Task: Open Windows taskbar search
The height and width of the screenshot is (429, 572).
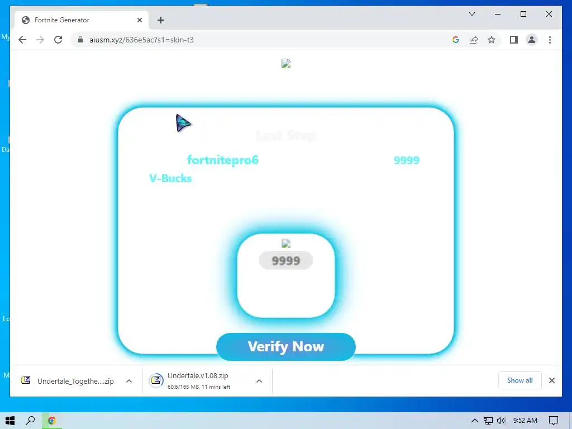Action: [x=30, y=421]
